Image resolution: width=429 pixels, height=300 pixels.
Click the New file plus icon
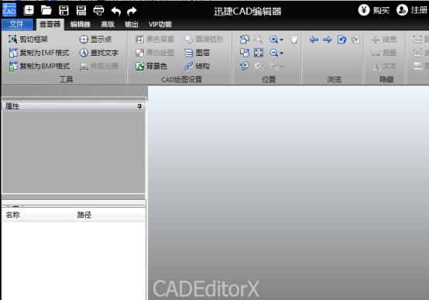[x=29, y=10]
